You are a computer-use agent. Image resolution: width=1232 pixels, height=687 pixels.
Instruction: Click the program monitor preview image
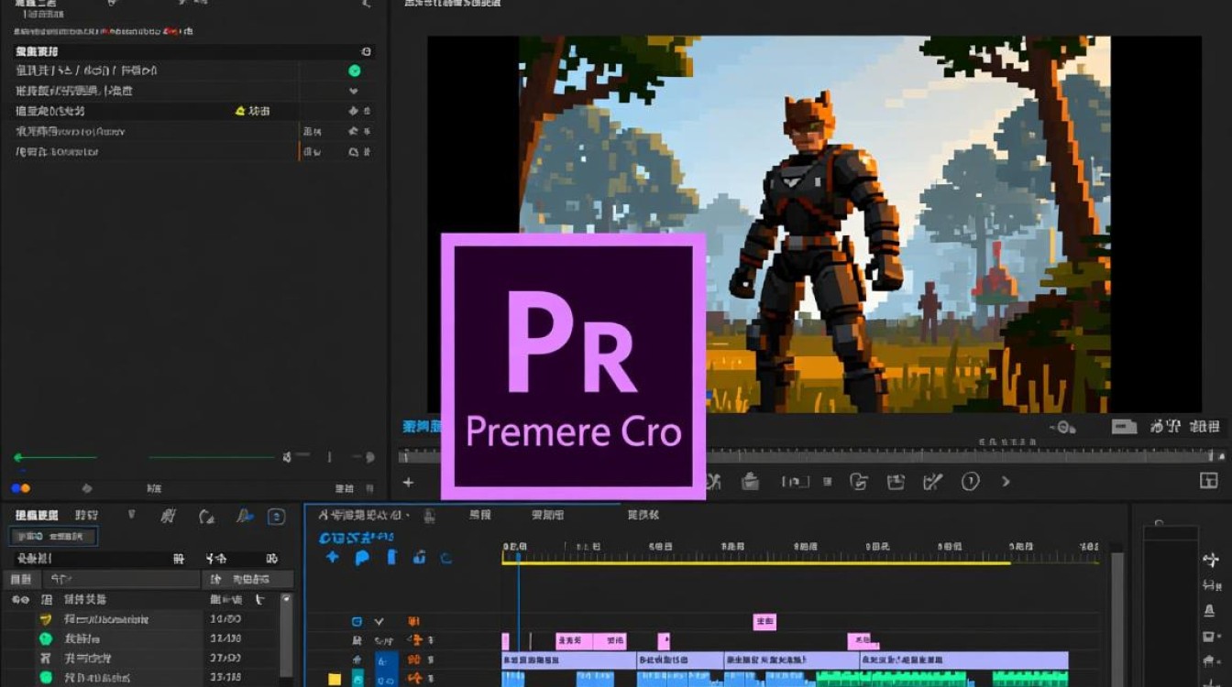815,224
